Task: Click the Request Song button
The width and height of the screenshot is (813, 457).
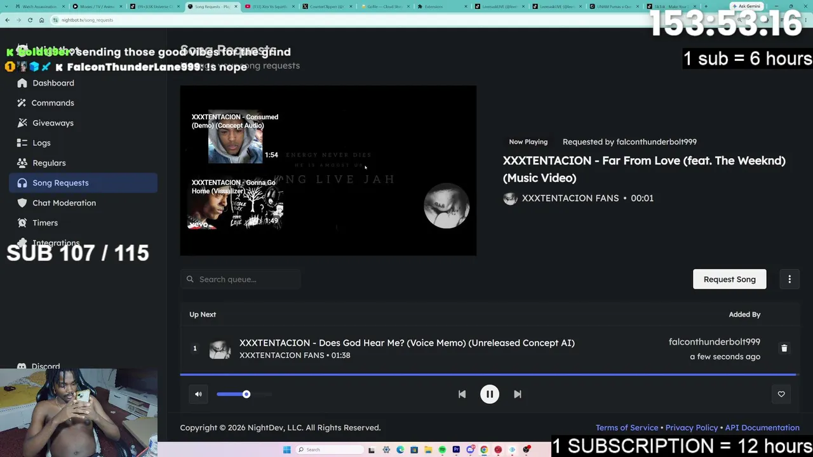Action: 729,279
